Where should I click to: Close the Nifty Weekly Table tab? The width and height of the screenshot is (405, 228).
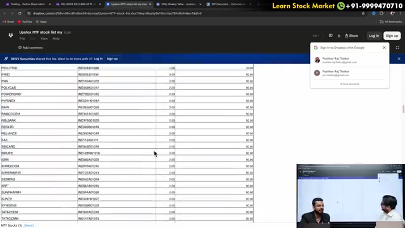click(200, 4)
